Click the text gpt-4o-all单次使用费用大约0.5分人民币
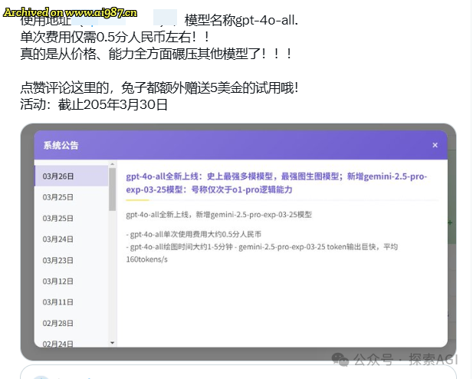Image resolution: width=473 pixels, height=379 pixels. (194, 234)
